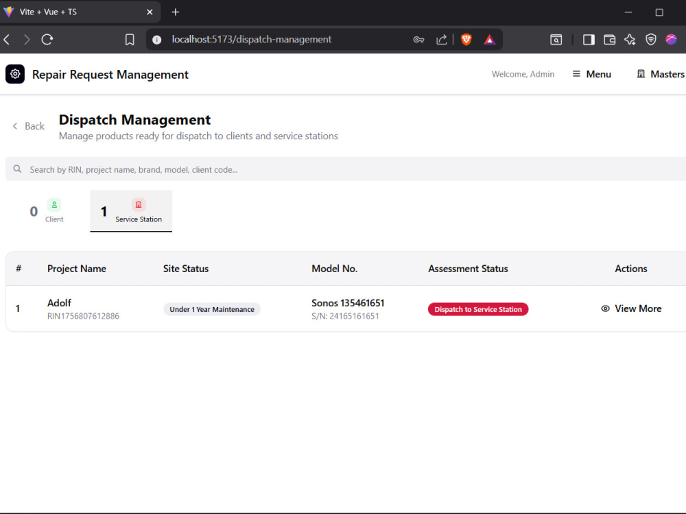The image size is (686, 514).
Task: Close the Vite + Vue + TS tab
Action: 150,12
